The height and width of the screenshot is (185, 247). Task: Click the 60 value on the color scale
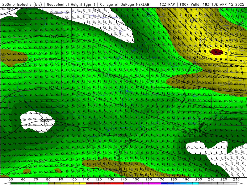pos(23,179)
